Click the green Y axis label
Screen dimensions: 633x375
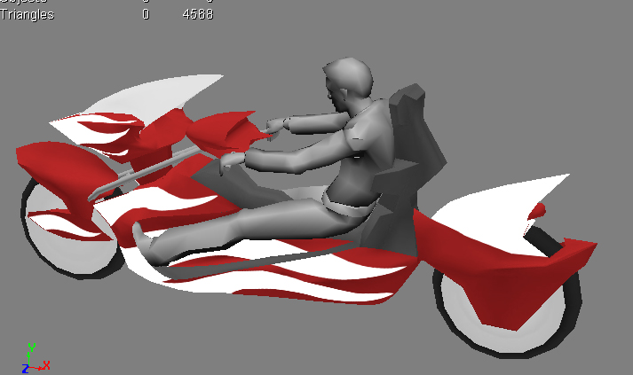click(31, 348)
